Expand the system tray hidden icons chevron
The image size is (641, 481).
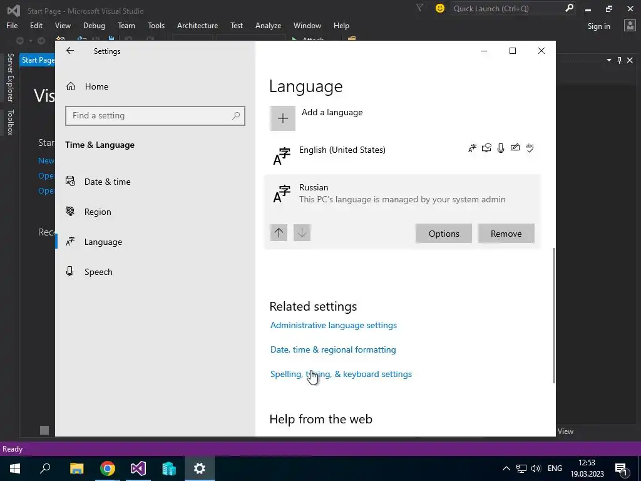[506, 468]
